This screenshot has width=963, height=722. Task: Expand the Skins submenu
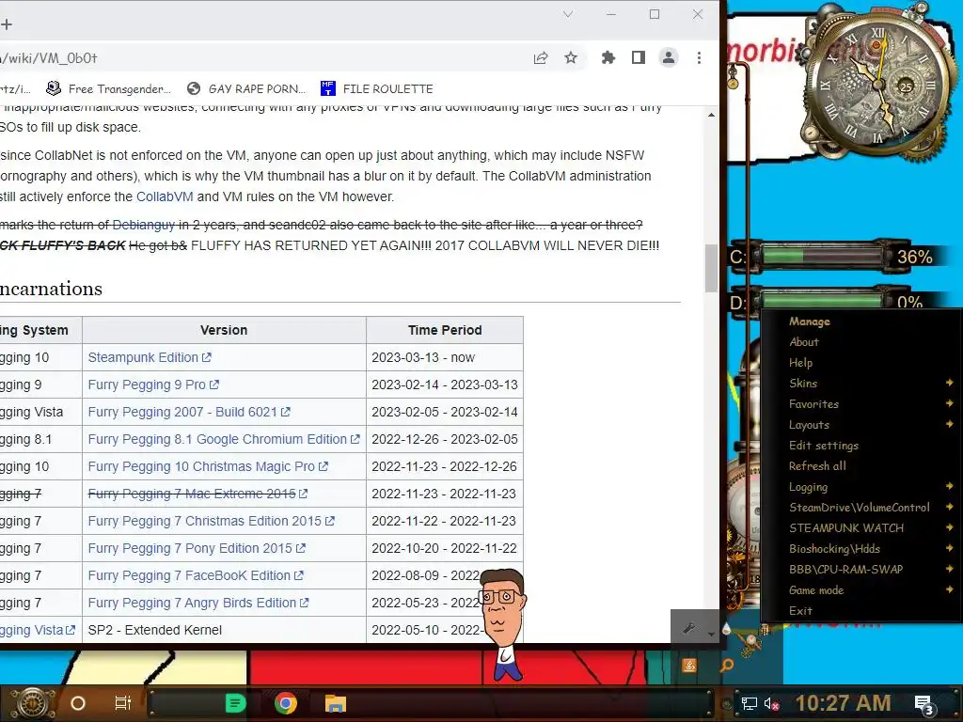coord(861,384)
